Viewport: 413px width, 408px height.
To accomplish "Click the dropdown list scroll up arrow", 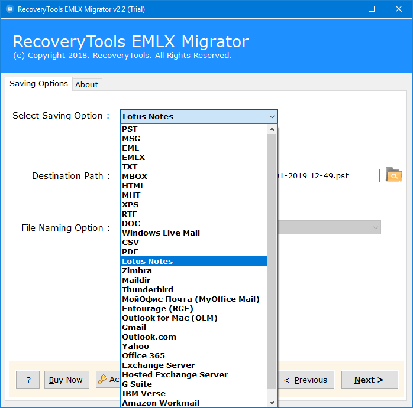I will pos(272,129).
